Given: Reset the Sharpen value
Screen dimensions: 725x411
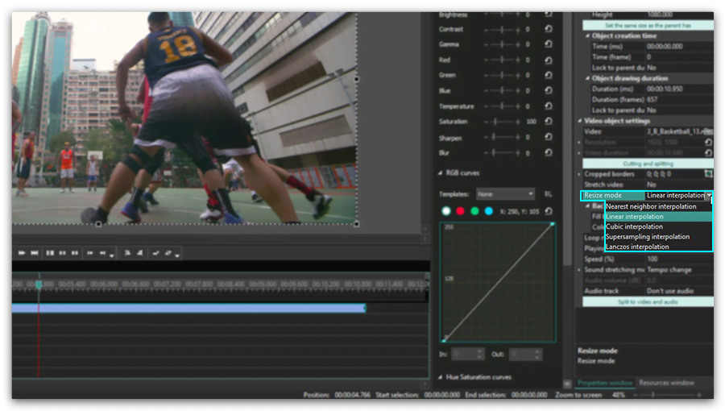Looking at the screenshot, I should (x=549, y=137).
